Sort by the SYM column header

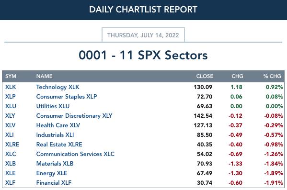click(11, 76)
